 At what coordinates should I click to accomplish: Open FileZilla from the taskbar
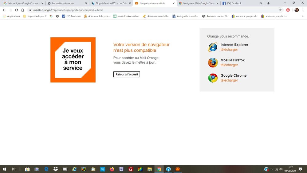(x=131, y=169)
